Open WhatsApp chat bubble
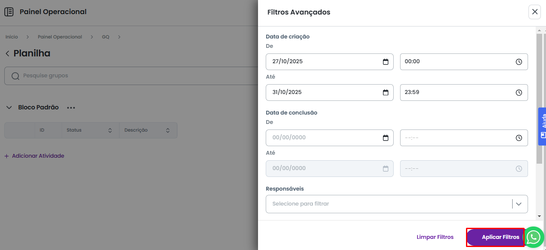 coord(534,237)
